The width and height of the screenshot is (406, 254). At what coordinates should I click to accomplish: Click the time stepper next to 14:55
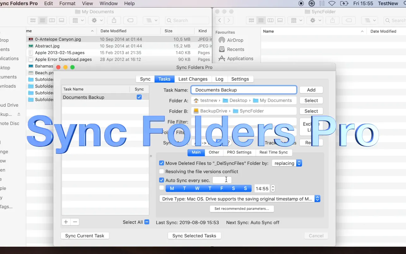click(x=273, y=189)
